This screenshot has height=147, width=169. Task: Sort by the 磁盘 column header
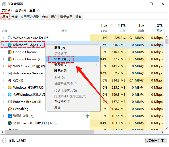[137, 29]
